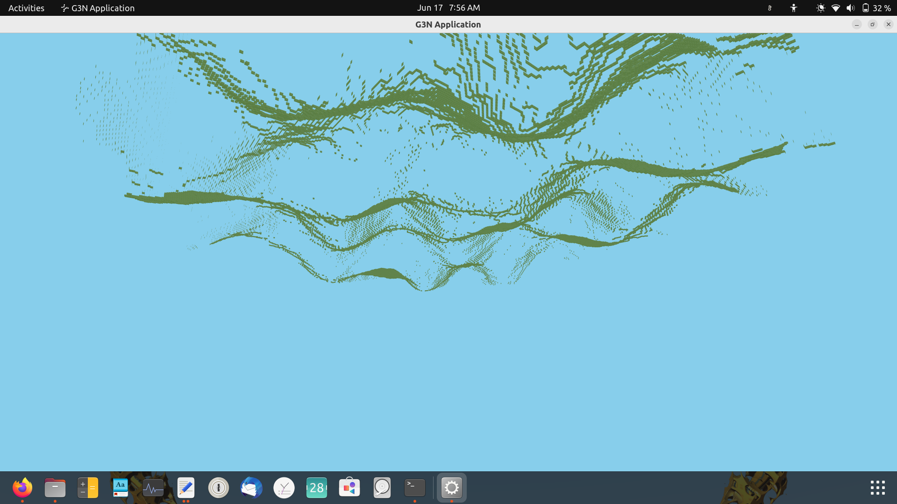This screenshot has width=897, height=504.
Task: Open the Text Editor dock icon
Action: 186,488
